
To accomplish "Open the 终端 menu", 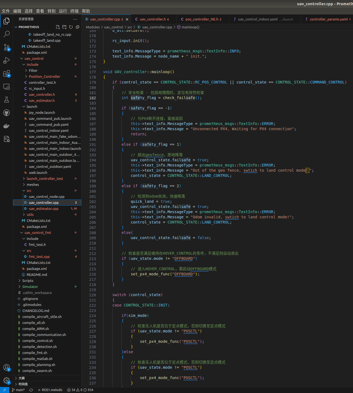I will 74,11.
